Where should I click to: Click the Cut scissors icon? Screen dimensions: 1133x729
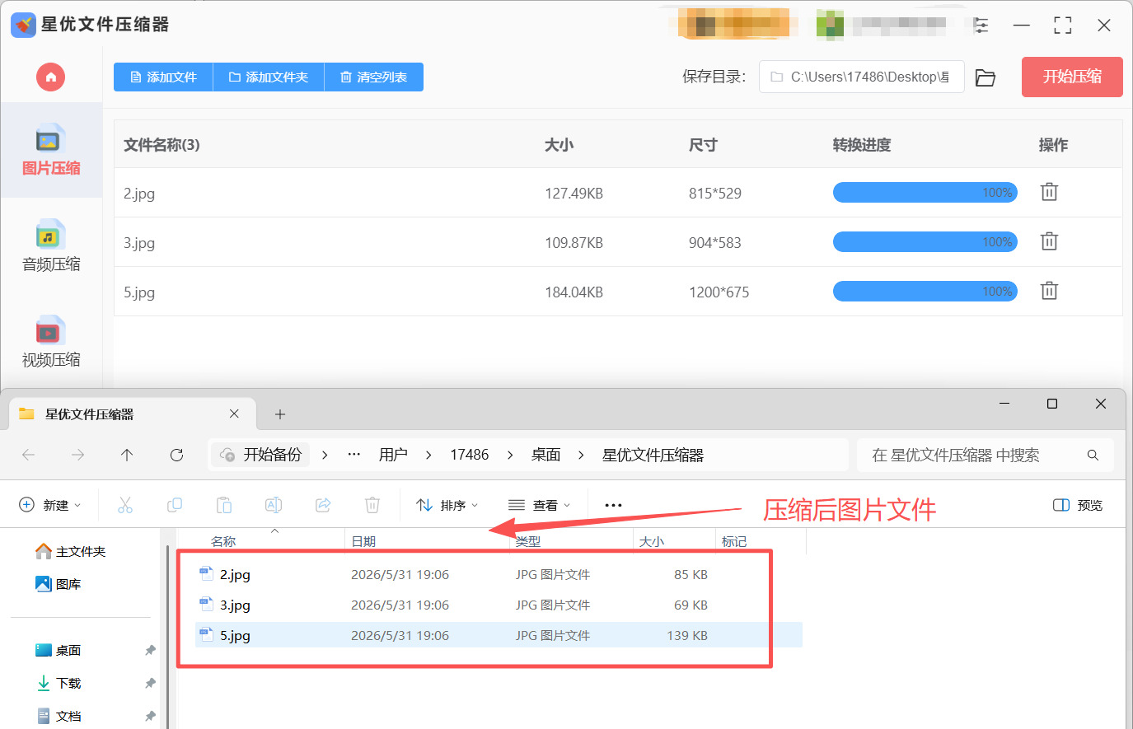click(125, 505)
